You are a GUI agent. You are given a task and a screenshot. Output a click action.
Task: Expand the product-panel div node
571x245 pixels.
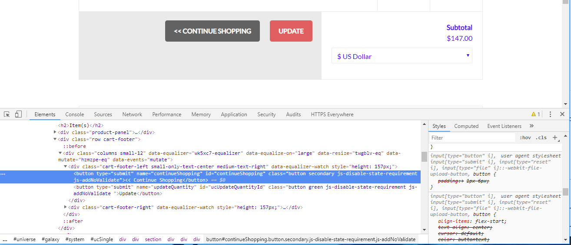(55, 132)
